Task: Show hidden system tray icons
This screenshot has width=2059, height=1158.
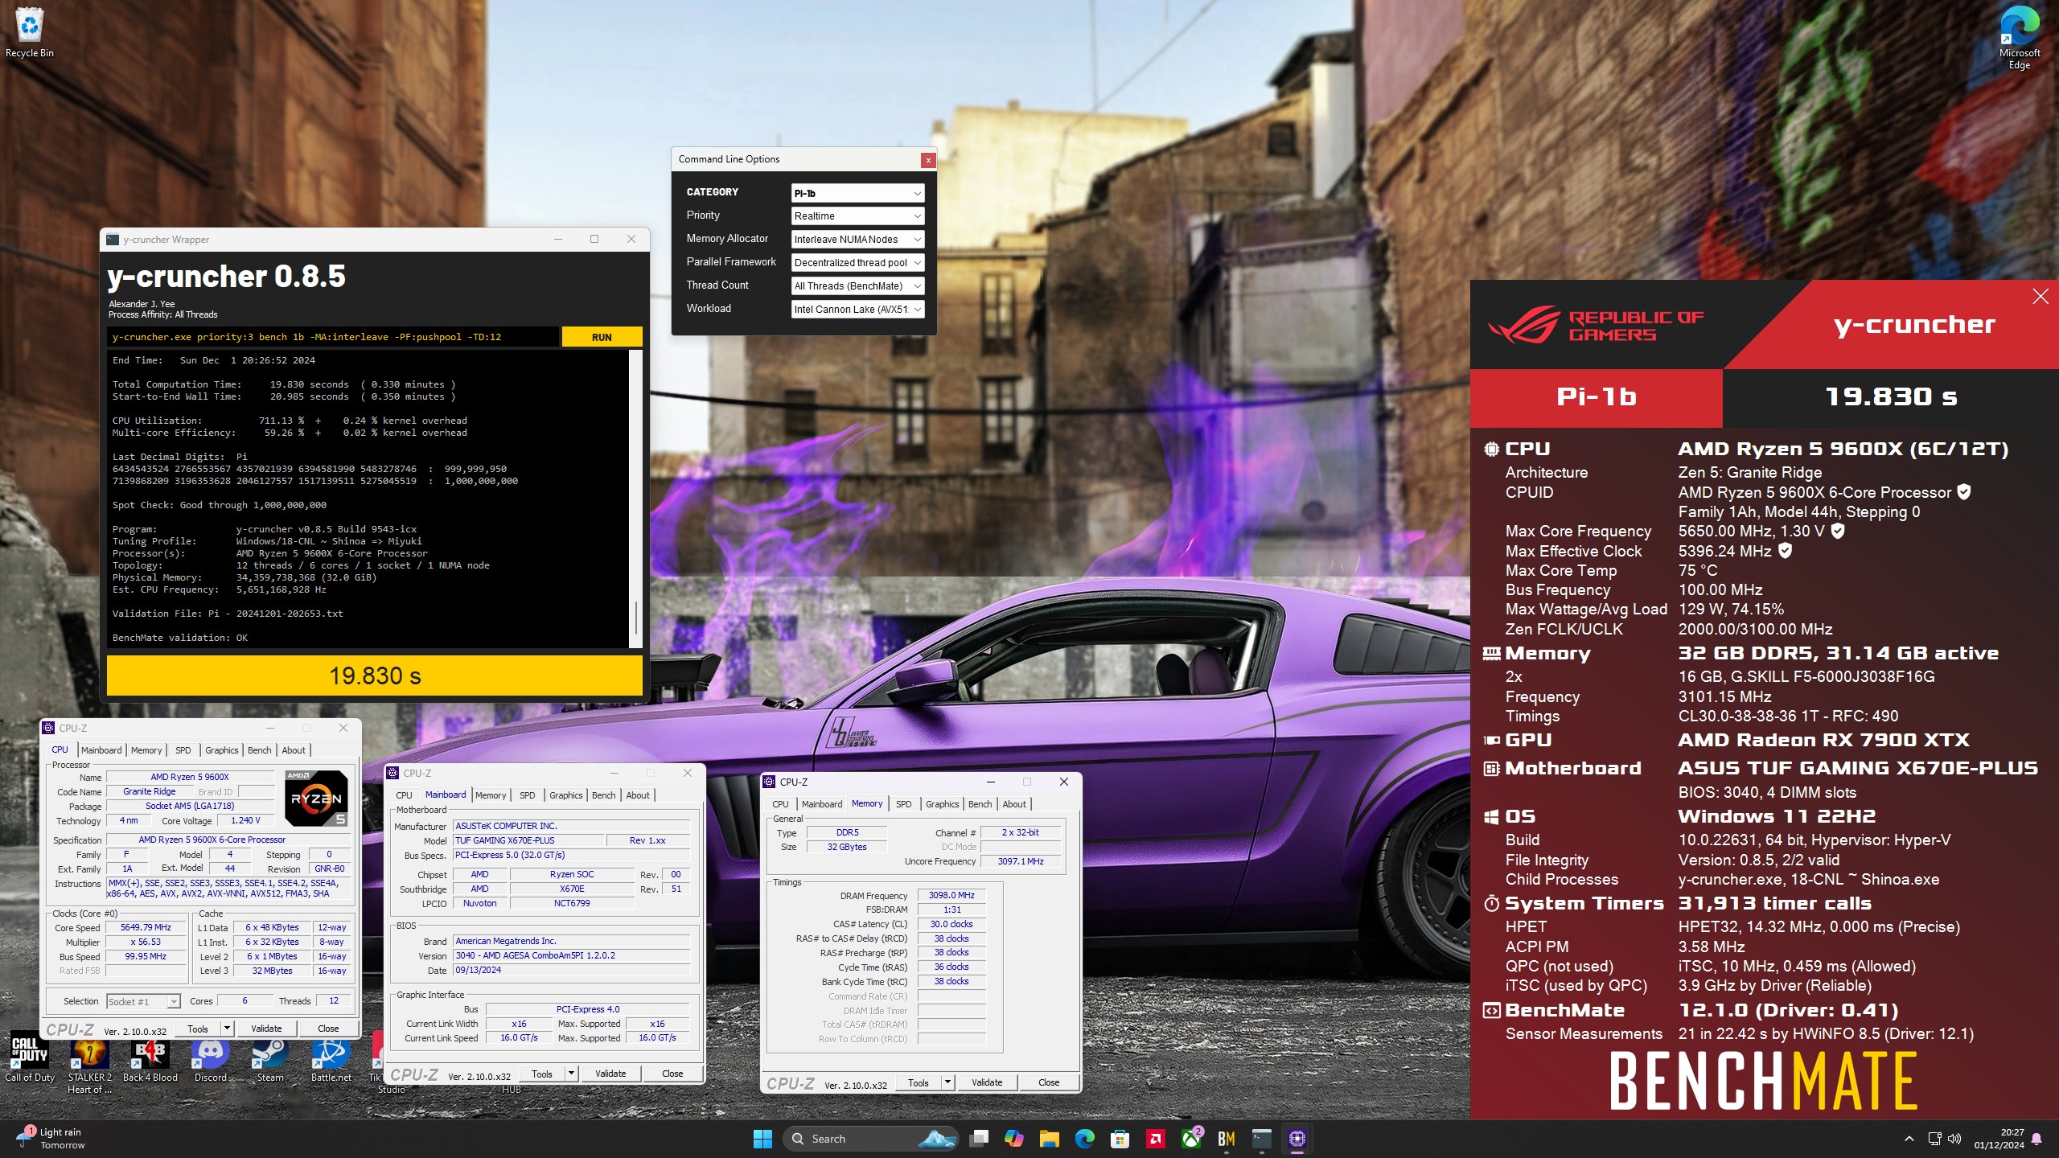Action: pyautogui.click(x=1909, y=1139)
